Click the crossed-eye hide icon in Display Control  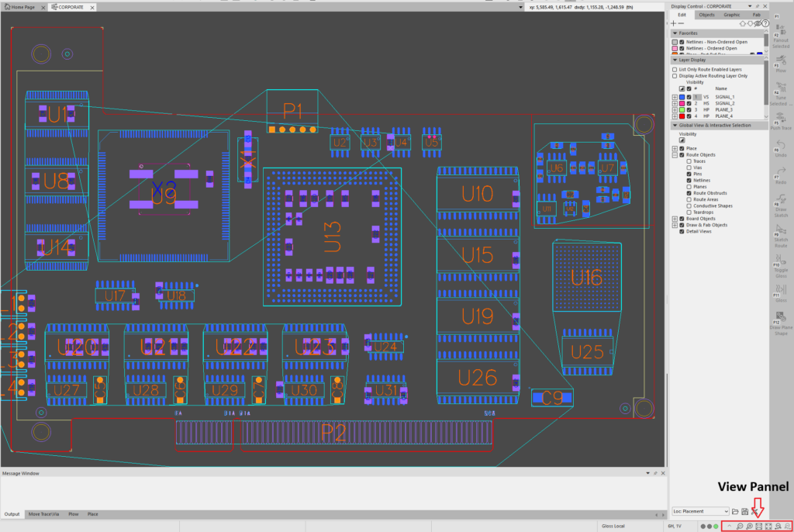tap(758, 23)
